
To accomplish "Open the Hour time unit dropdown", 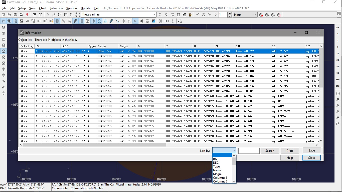I will pos(245,15).
